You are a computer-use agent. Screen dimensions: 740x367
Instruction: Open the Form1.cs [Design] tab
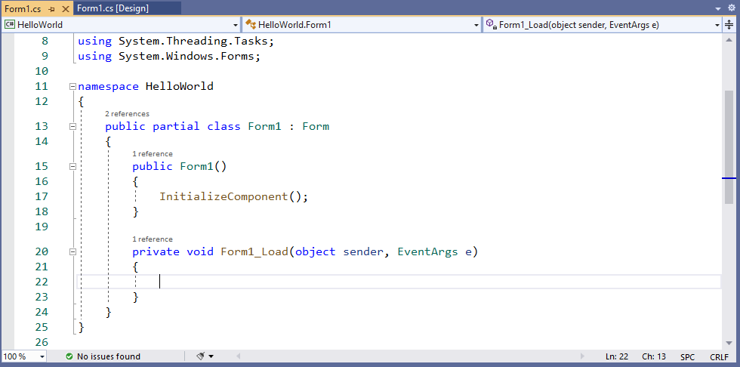point(113,8)
